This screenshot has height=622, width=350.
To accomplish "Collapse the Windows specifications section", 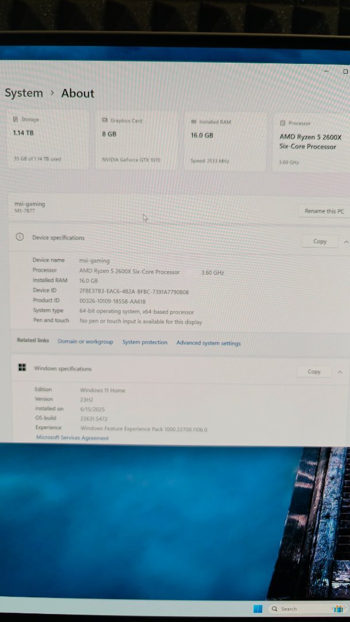I will pyautogui.click(x=340, y=371).
